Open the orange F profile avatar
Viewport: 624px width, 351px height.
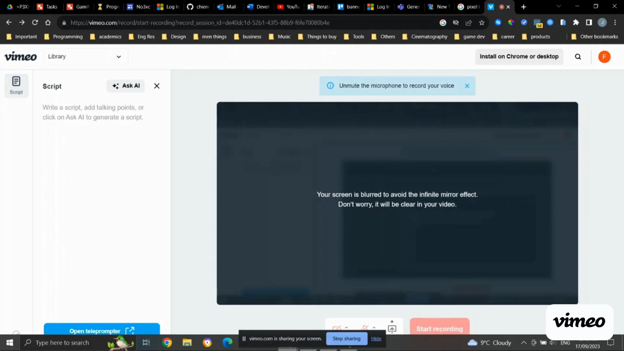(604, 57)
